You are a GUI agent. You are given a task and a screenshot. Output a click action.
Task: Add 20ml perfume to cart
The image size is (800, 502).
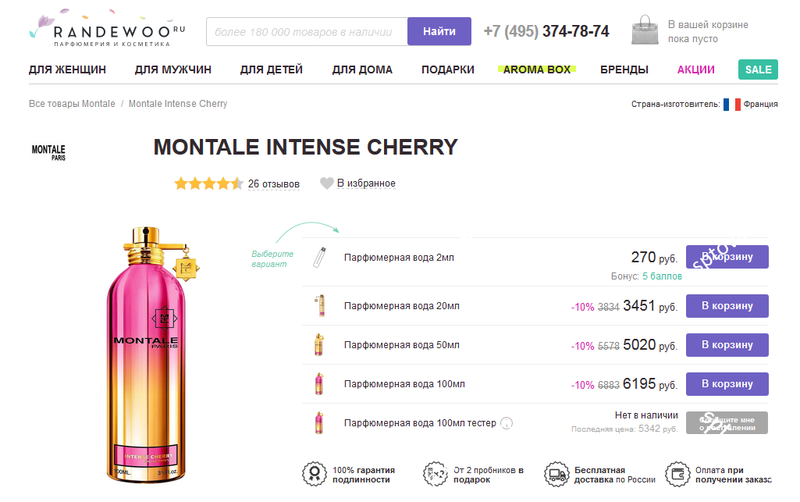click(727, 305)
